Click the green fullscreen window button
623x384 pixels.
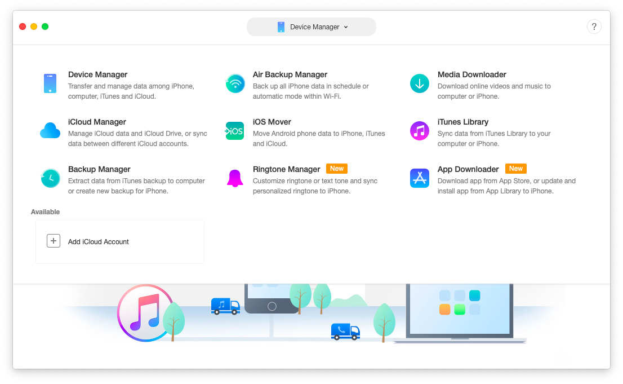point(45,27)
